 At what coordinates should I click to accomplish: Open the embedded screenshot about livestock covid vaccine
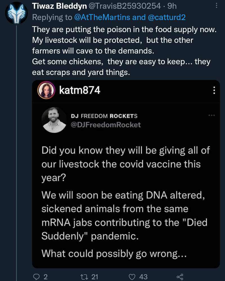pos(125,197)
